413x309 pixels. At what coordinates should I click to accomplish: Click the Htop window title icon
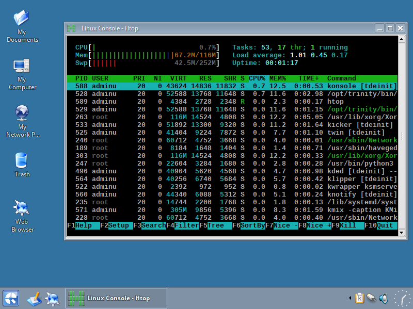tap(71, 28)
